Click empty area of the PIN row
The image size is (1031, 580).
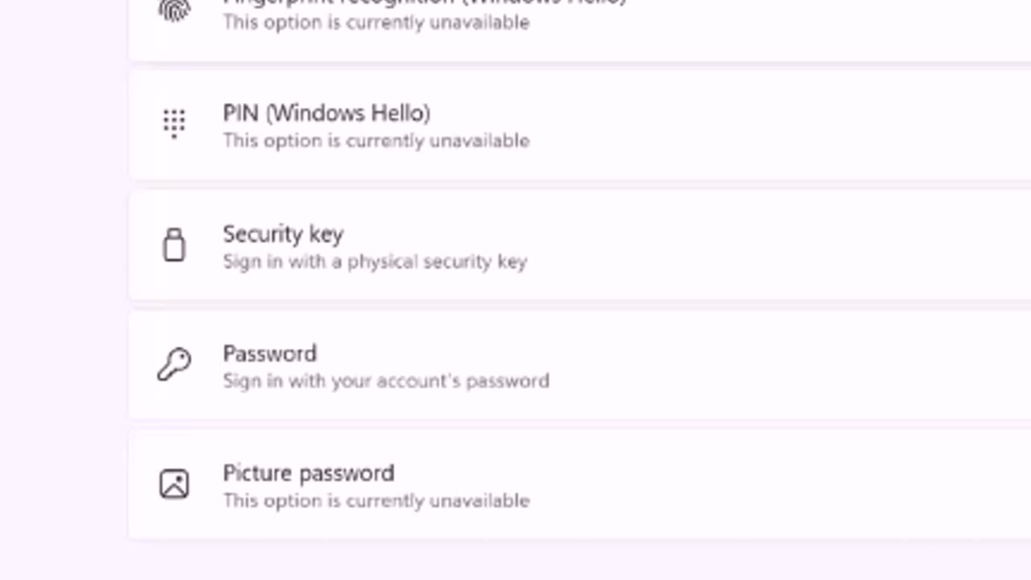pos(765,125)
